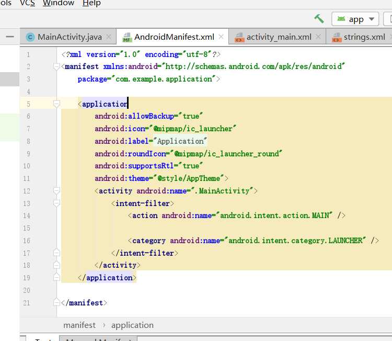Click the collapse minus icon left of tabs
392x341 pixels.
pos(10,37)
